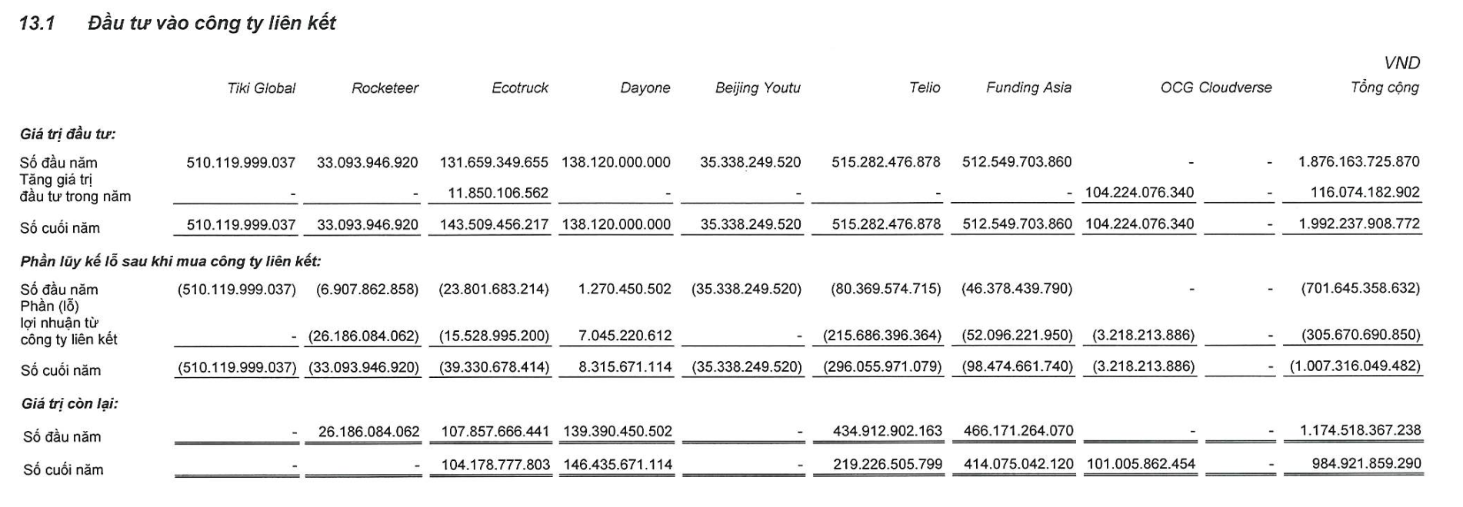Select the Funding Asia column header

(x=1028, y=88)
